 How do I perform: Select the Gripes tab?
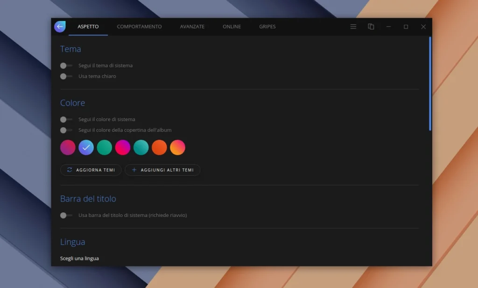[267, 27]
